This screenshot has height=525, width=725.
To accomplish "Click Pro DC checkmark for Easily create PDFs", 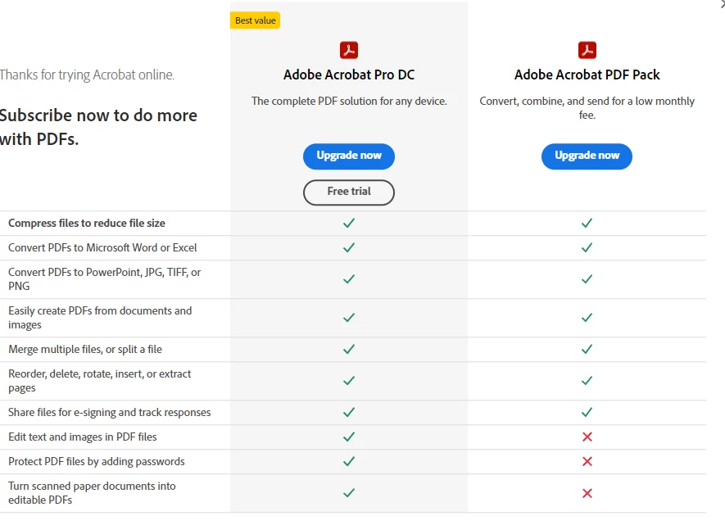I will 349,317.
